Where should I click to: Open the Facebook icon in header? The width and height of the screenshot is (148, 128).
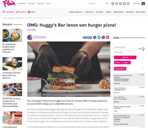[113, 4]
